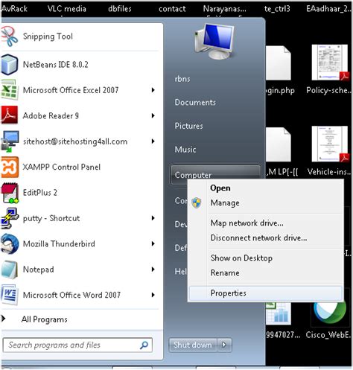The height and width of the screenshot is (370, 353).
Task: Open Music from Start menu
Action: [185, 150]
